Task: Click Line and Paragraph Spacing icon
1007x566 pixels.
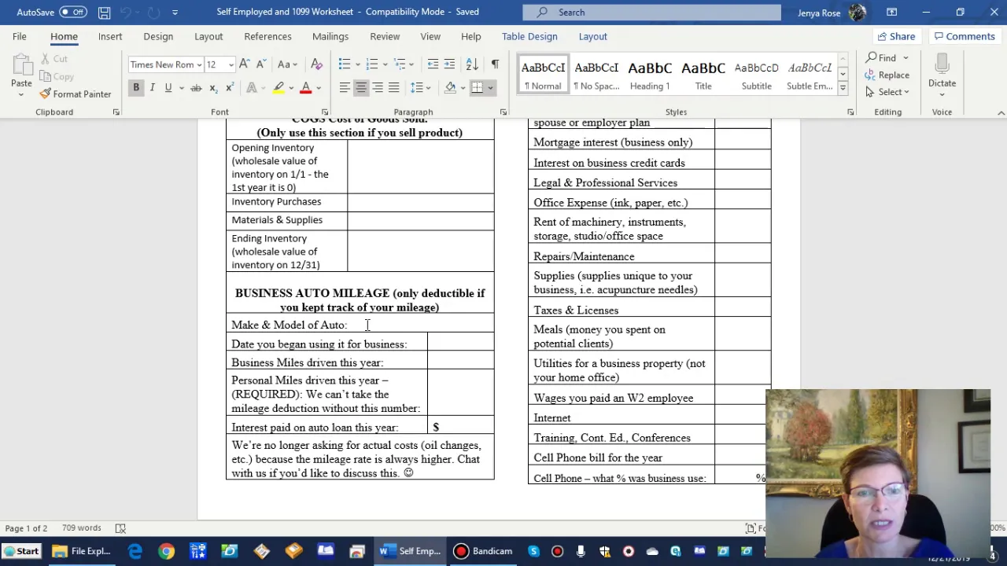Action: click(416, 87)
